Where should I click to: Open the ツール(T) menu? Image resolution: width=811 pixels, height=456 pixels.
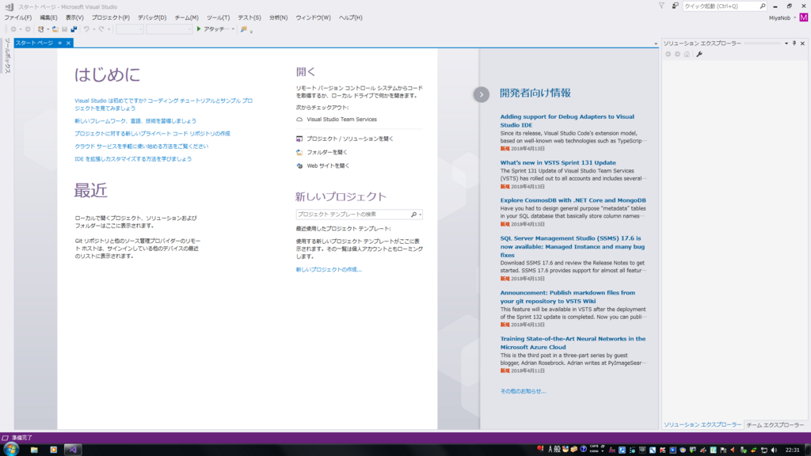219,17
